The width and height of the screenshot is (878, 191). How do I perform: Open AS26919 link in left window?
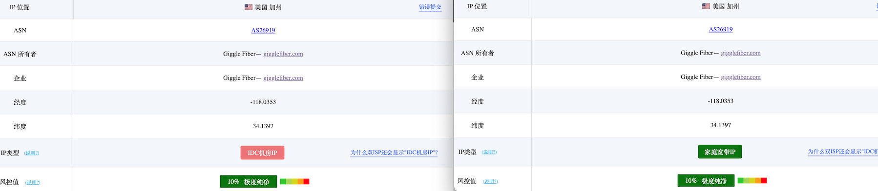point(263,30)
